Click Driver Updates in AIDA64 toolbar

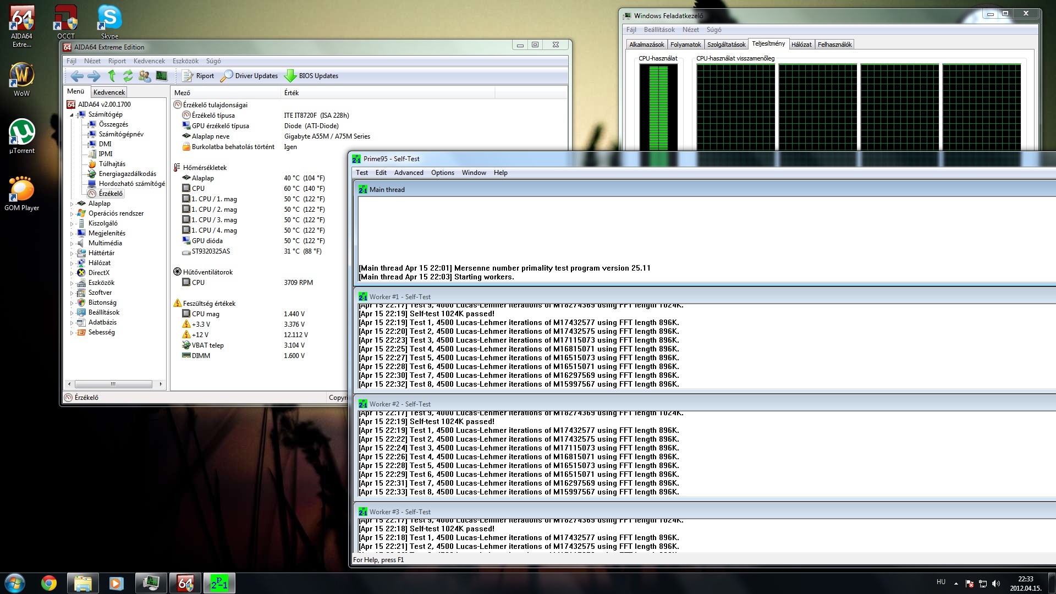[249, 76]
